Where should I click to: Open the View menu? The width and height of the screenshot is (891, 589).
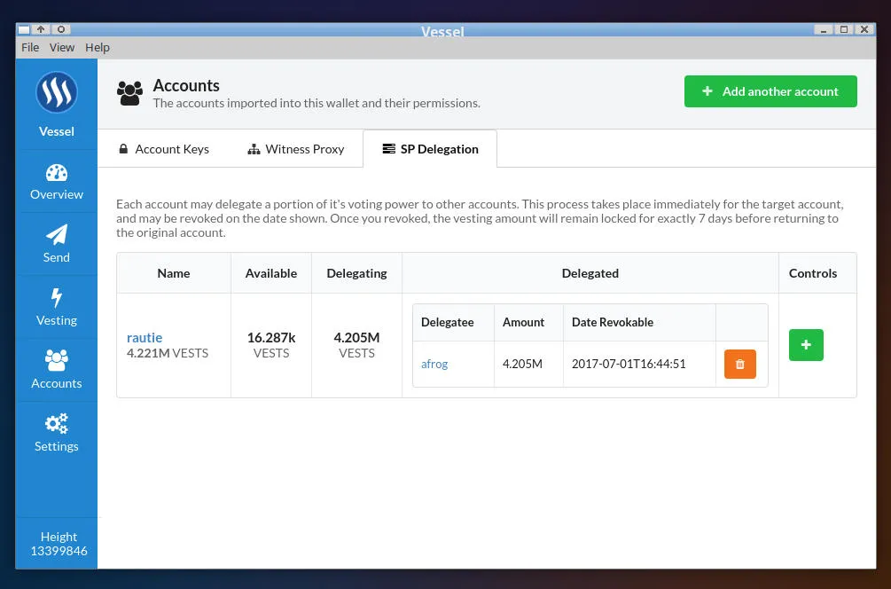click(x=62, y=48)
